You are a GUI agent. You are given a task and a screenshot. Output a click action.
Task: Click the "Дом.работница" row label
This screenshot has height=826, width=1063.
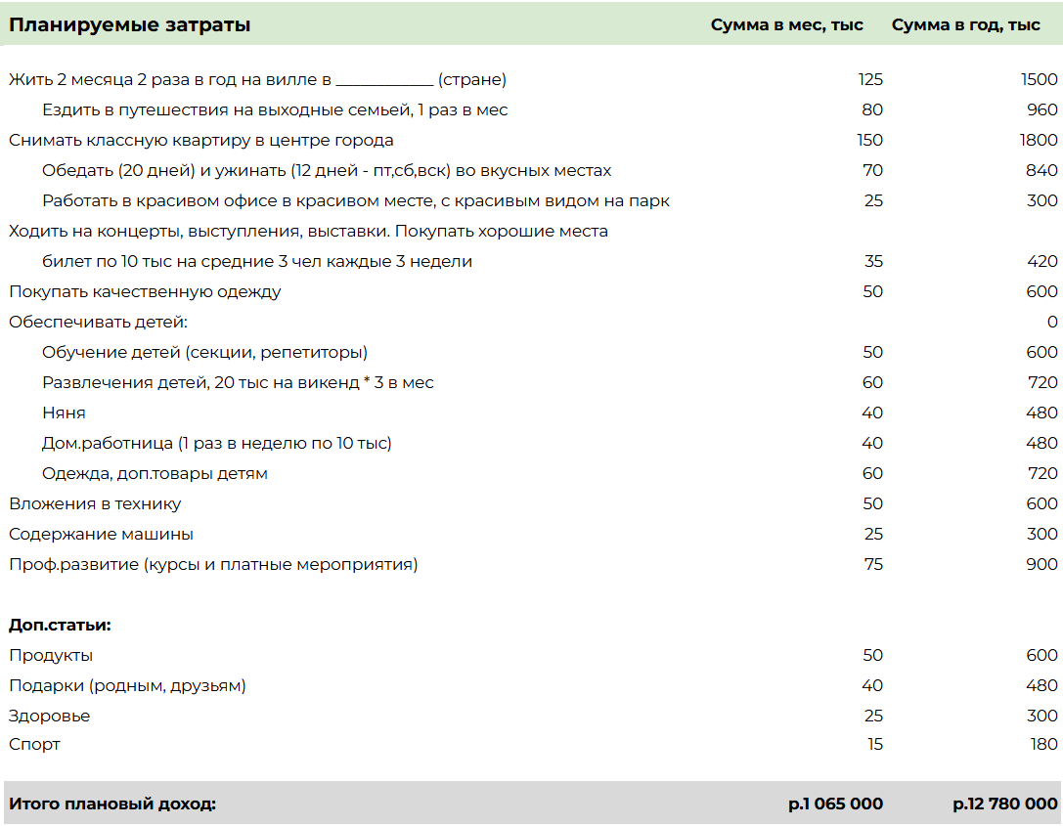(x=216, y=444)
